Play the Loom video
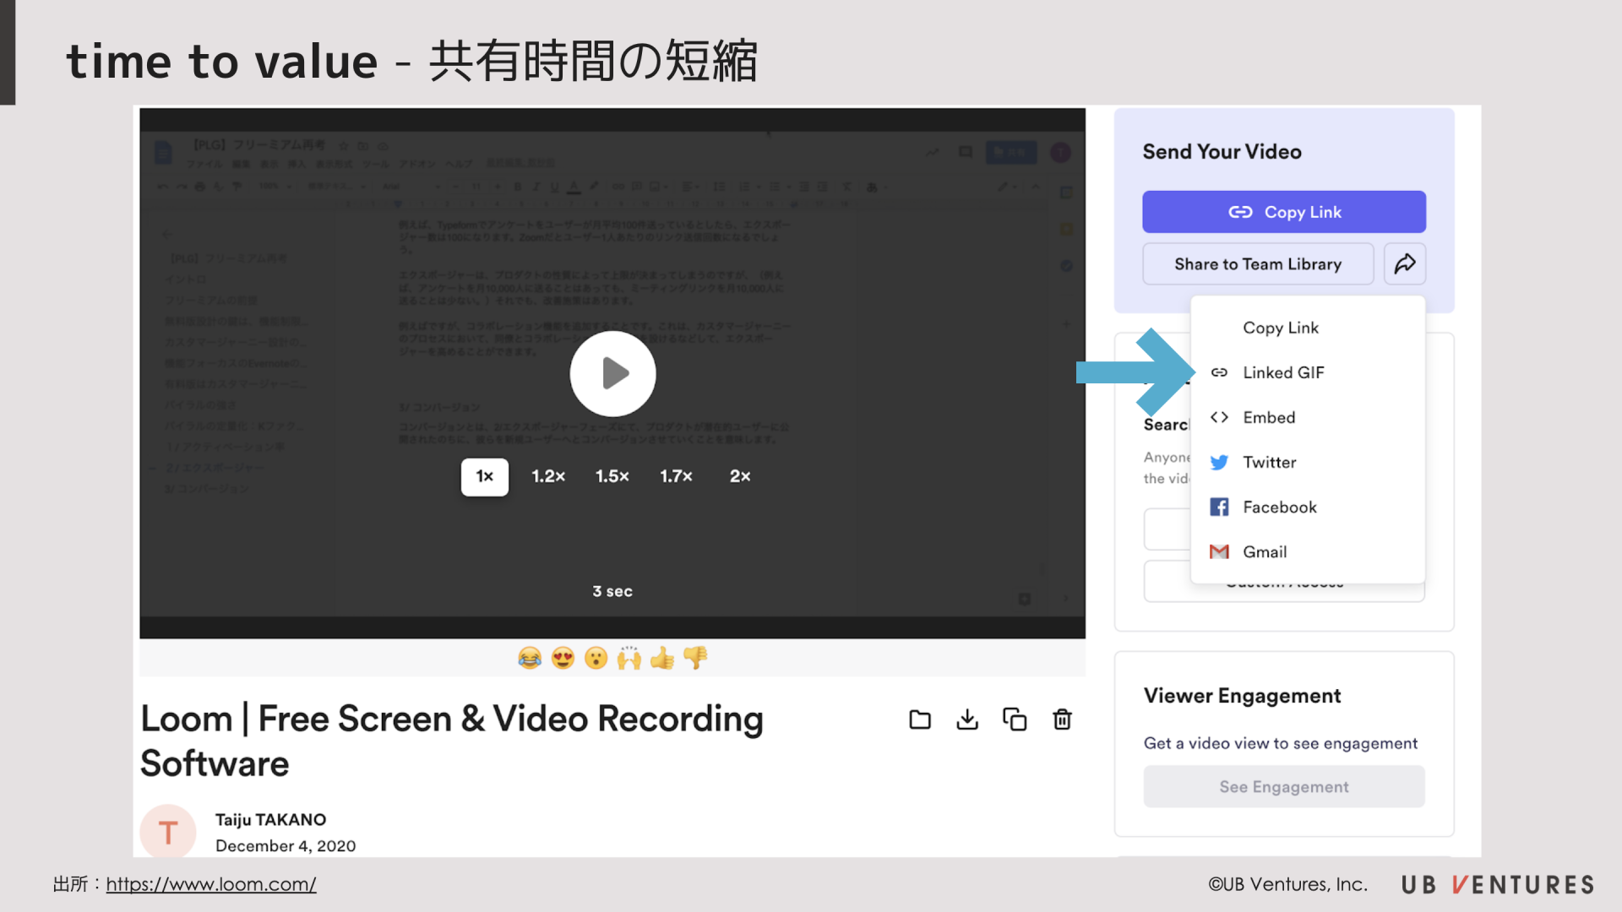 click(x=612, y=373)
